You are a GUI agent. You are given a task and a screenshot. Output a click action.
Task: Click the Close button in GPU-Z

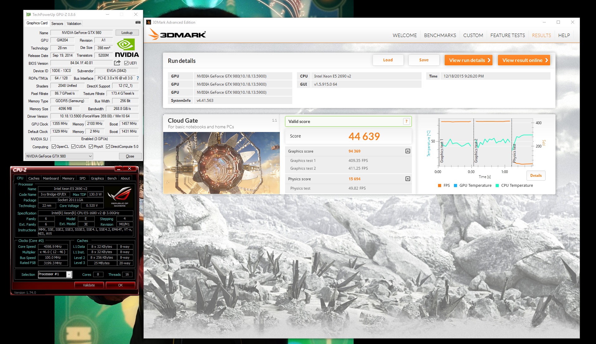pyautogui.click(x=130, y=156)
